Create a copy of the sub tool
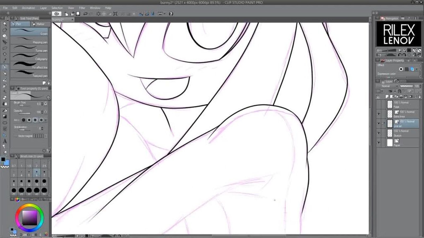 44,83
